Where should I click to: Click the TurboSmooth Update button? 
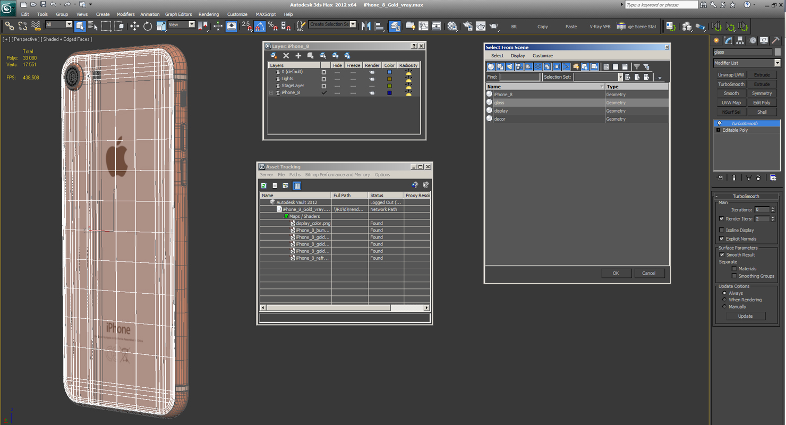(745, 316)
